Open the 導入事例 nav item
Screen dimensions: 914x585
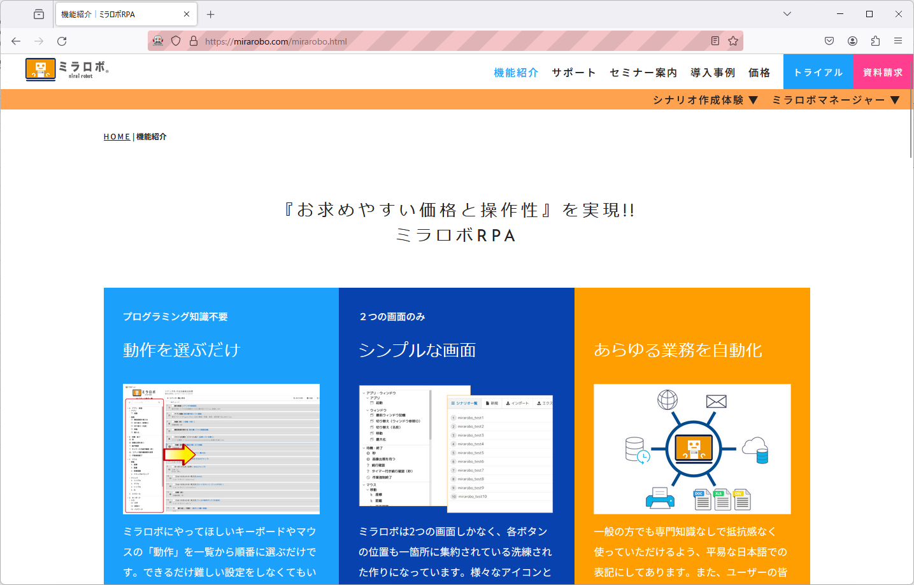(x=713, y=73)
